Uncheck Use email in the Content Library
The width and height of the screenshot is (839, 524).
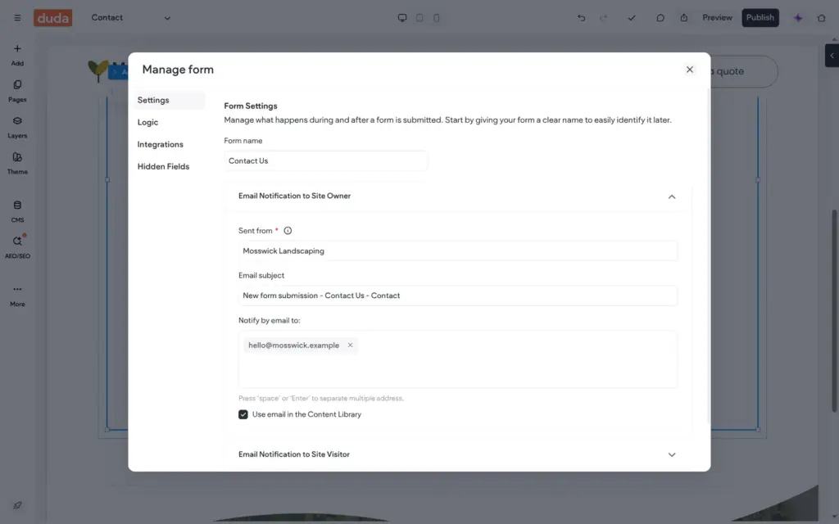point(243,414)
